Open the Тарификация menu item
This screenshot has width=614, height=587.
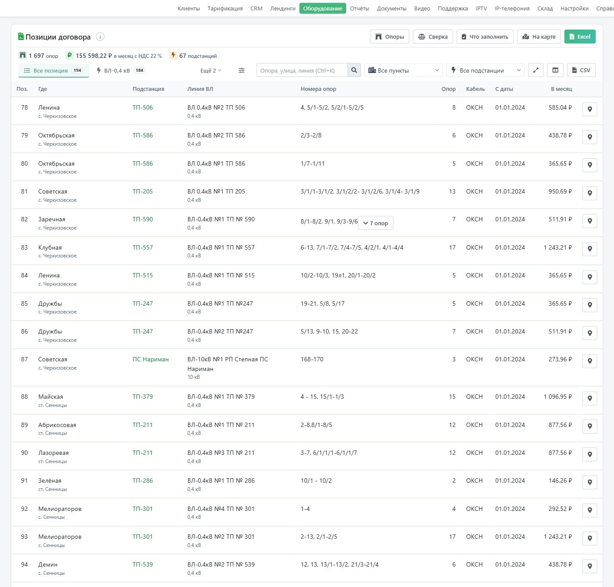tap(225, 8)
